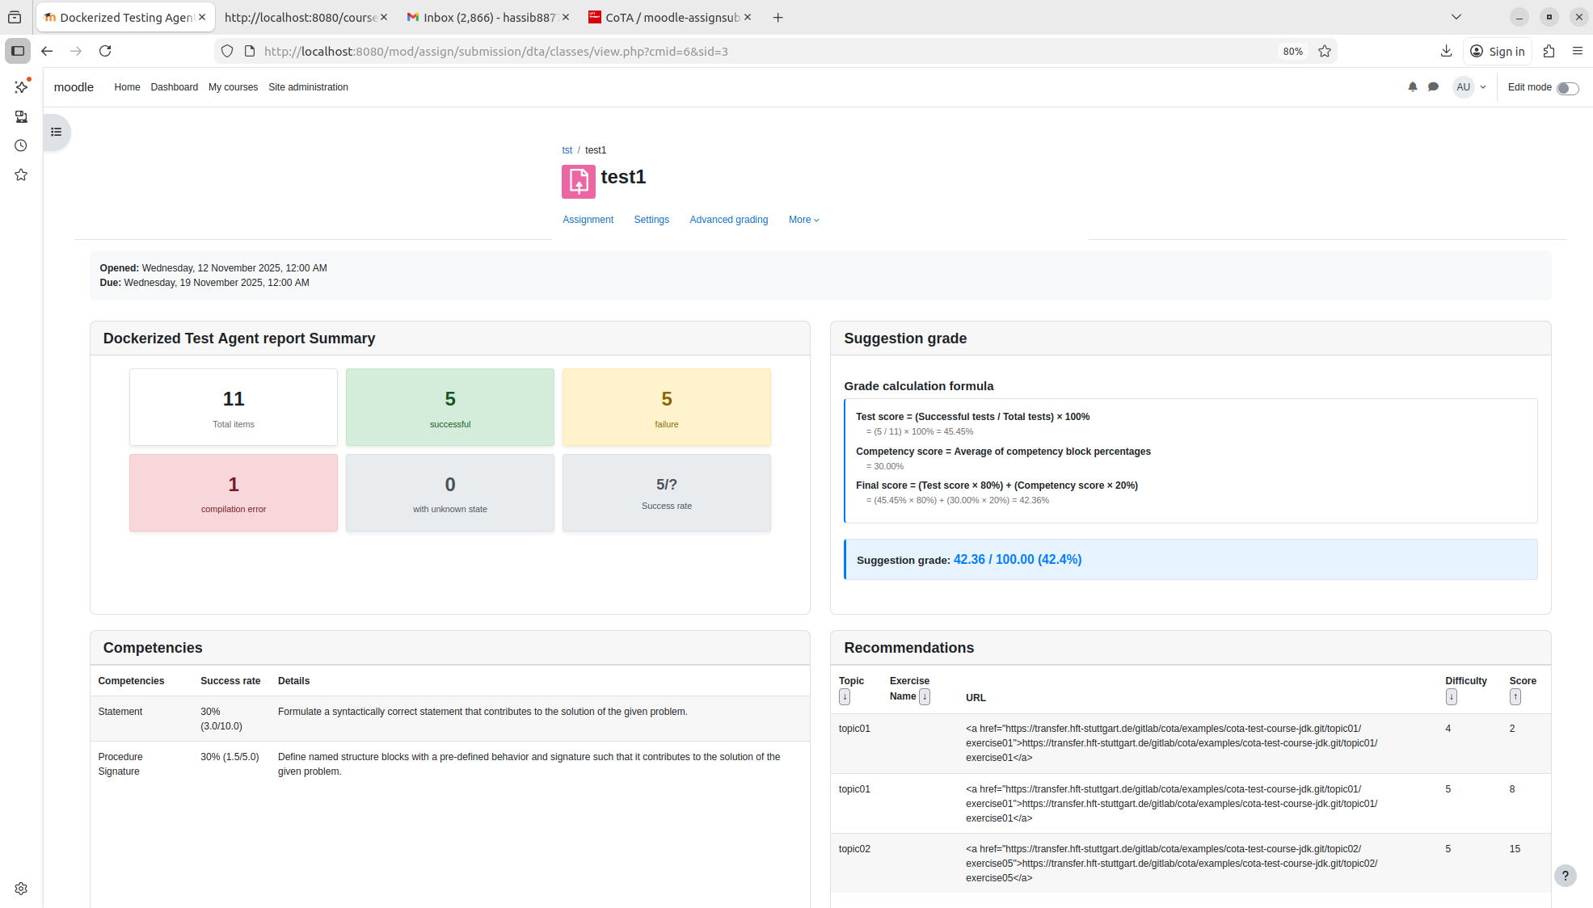Open Firefox application hamburger menu
This screenshot has width=1593, height=908.
1577,51
